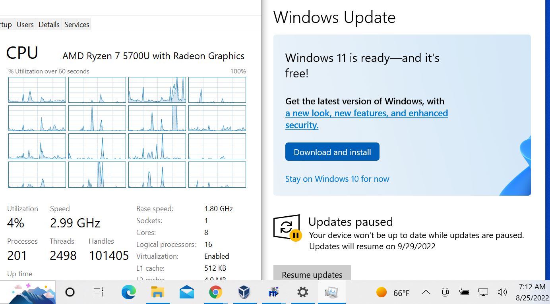
Task: Switch to Settings gear taskbar icon
Action: pos(302,292)
